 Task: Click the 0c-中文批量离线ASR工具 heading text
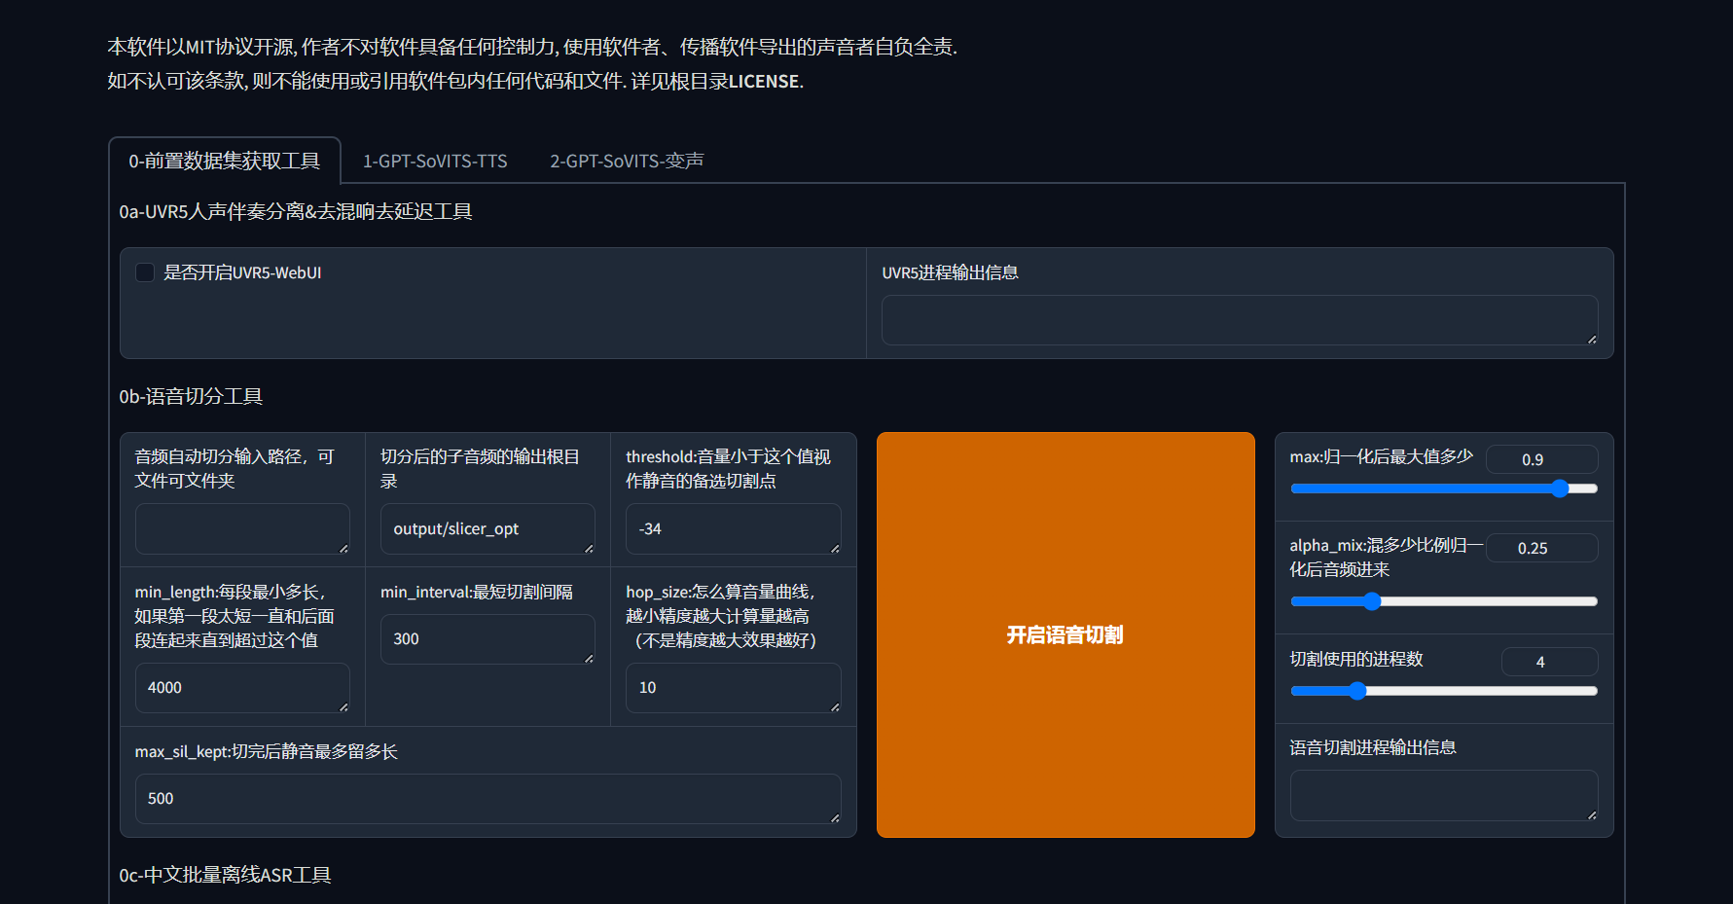pos(225,875)
